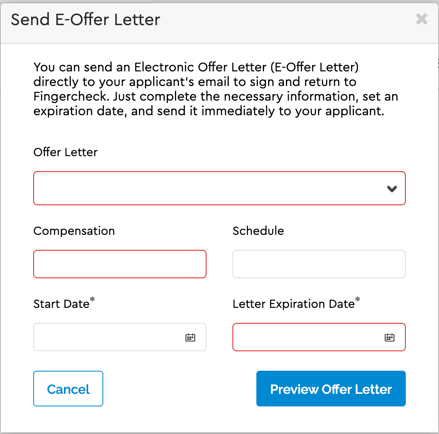Click the required asterisk beside Start Date
The image size is (439, 434).
[x=93, y=300]
